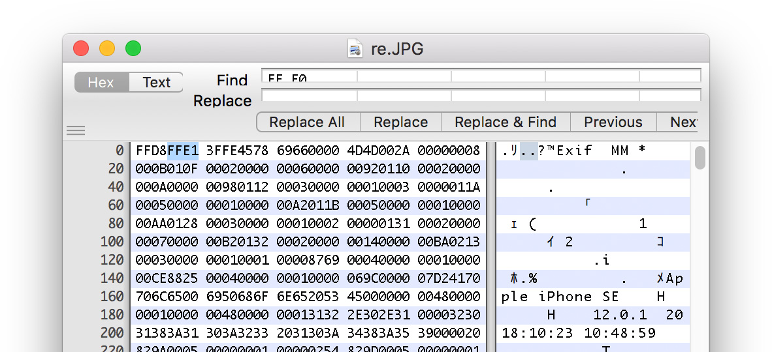Go to the Previous match

613,122
